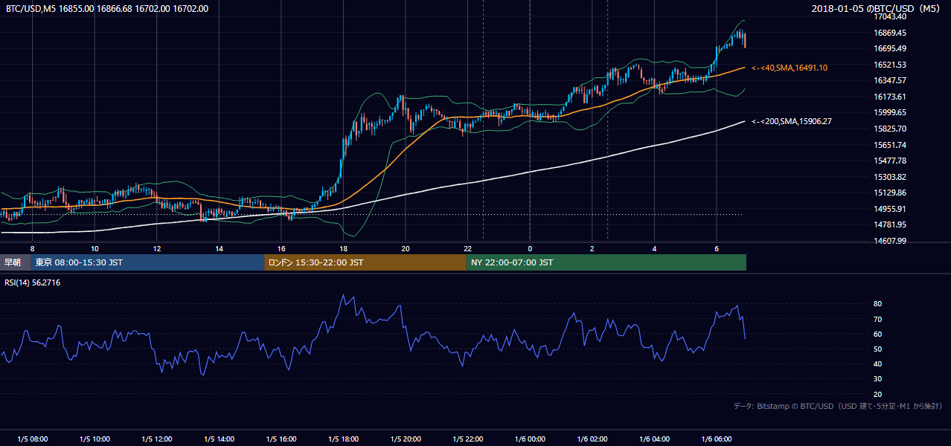Image resolution: width=951 pixels, height=446 pixels.
Task: Click price axis value 14781.95
Action: tap(890, 224)
